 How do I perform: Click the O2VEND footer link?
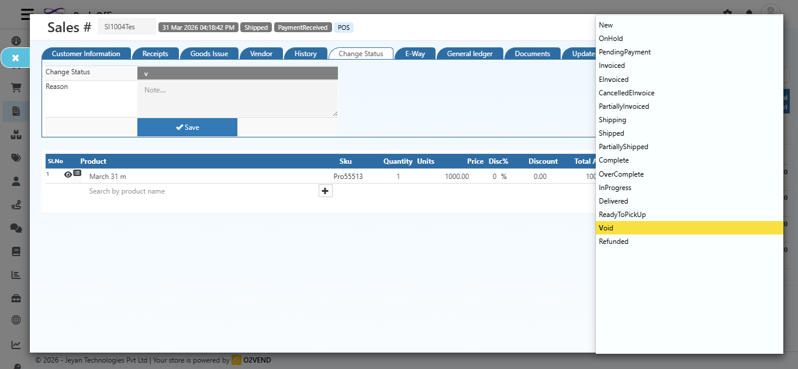(x=256, y=360)
